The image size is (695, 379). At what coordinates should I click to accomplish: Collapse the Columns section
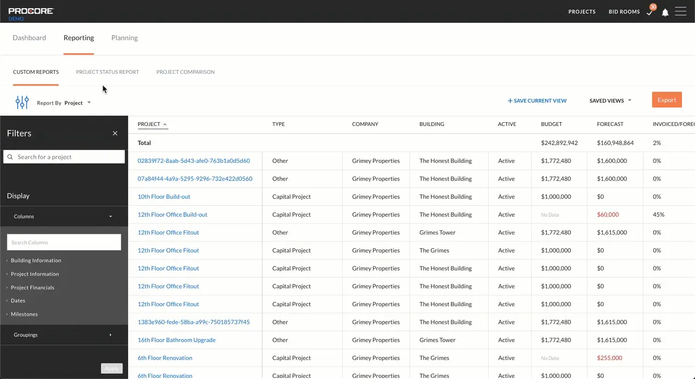[64, 216]
